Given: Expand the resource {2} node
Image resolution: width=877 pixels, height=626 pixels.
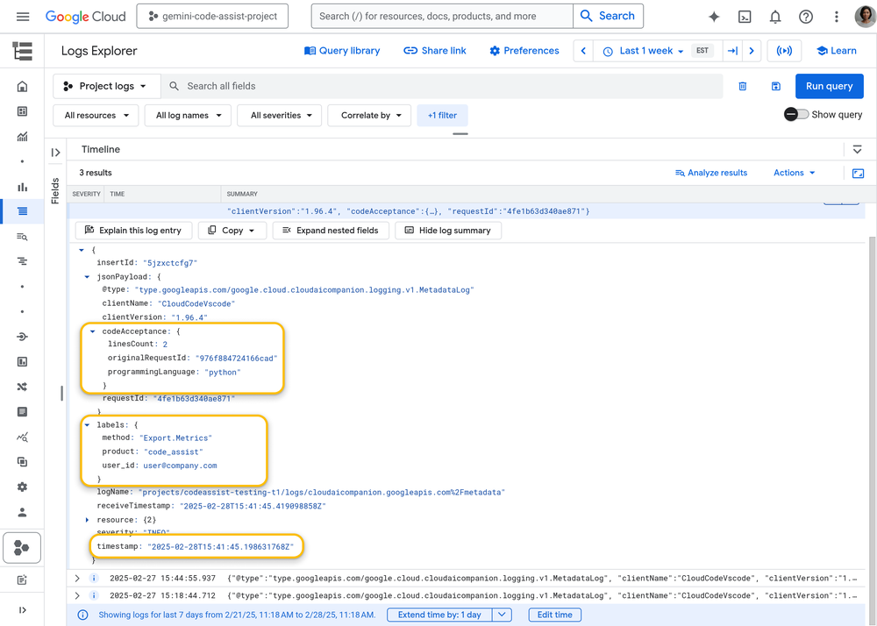Looking at the screenshot, I should tap(87, 520).
